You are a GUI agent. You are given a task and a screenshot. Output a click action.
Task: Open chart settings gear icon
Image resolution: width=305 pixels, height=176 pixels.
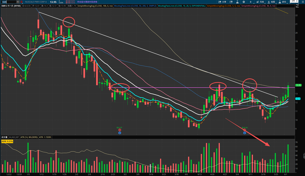point(244,2)
